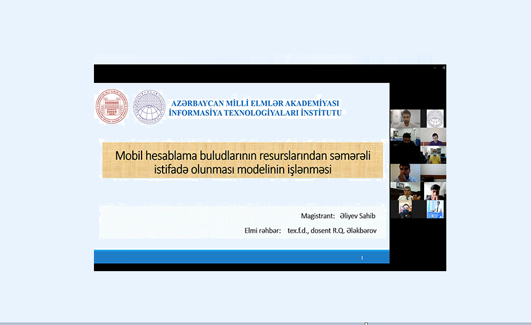Viewport: 531px width, 325px height.
Task: Click the blue globe institute logo on slide
Action: pos(149,107)
